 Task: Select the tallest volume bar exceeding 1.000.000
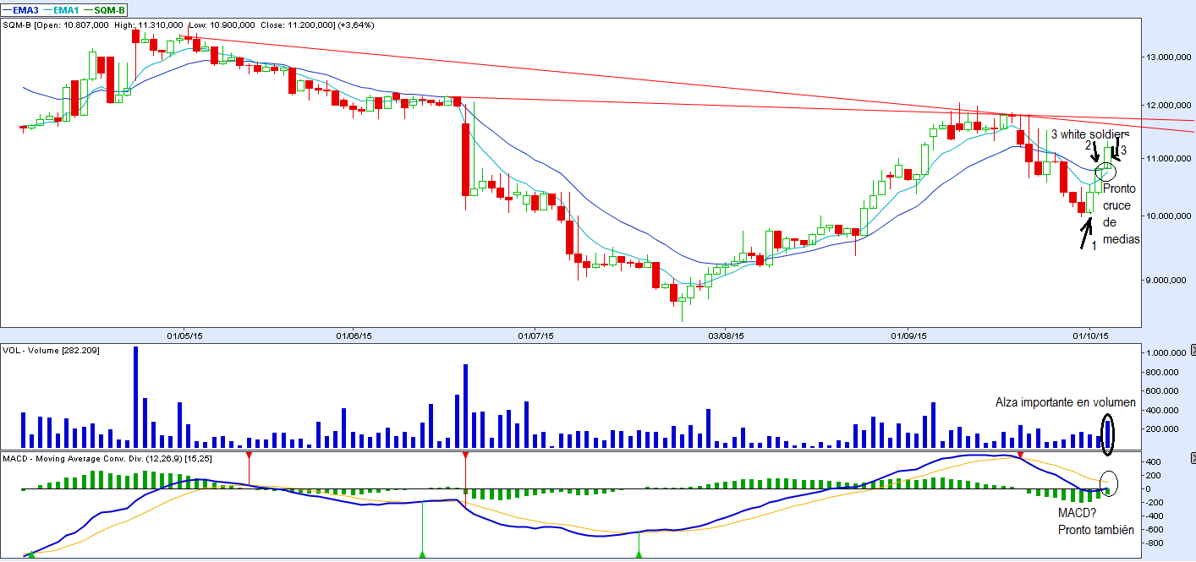click(x=135, y=397)
